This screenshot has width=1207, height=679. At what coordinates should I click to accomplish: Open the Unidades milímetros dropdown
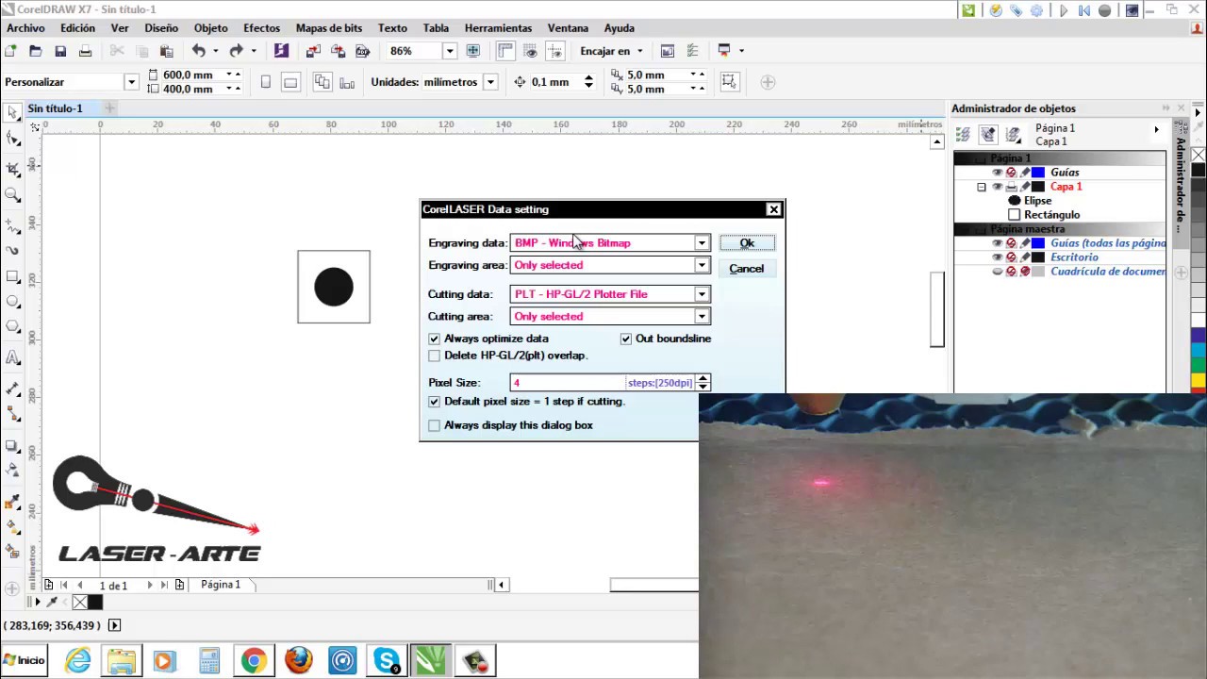pyautogui.click(x=490, y=82)
